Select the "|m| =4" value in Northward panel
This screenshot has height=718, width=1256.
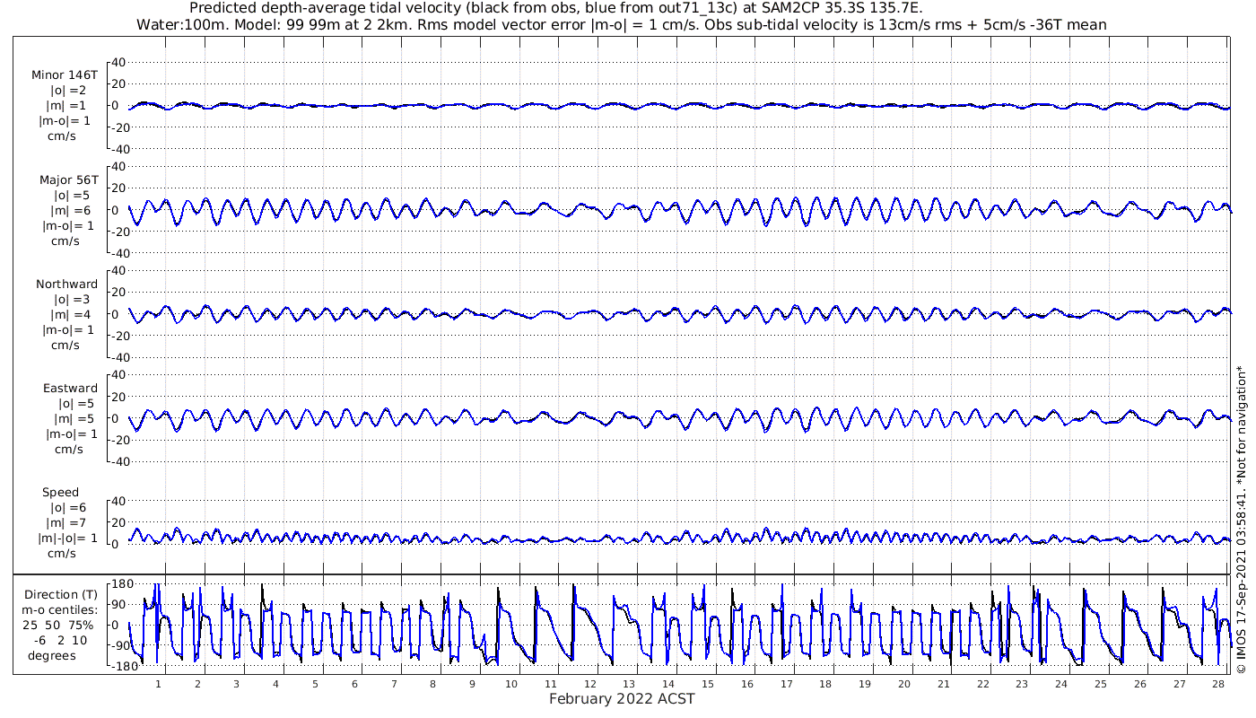tap(72, 315)
